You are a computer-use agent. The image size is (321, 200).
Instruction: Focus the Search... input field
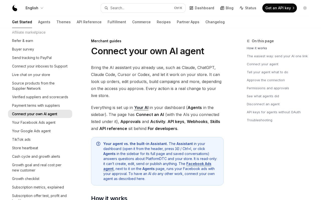pyautogui.click(x=143, y=8)
